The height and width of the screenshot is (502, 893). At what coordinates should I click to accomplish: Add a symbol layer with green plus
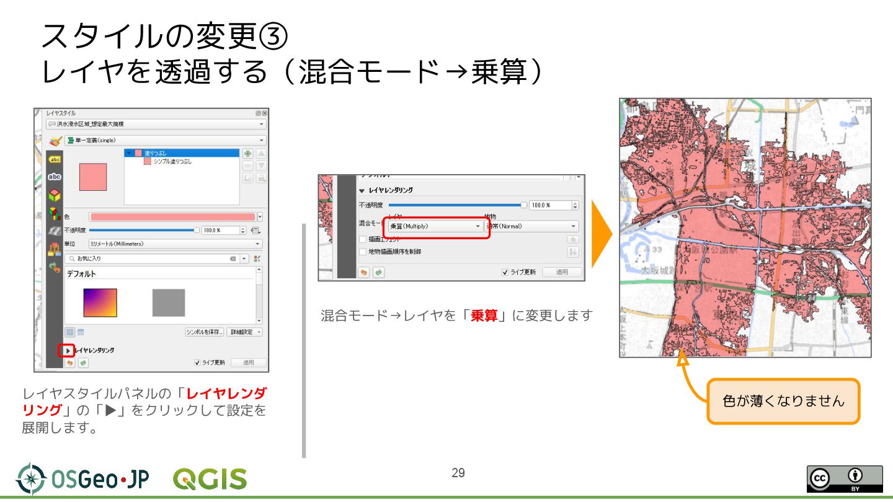[247, 153]
